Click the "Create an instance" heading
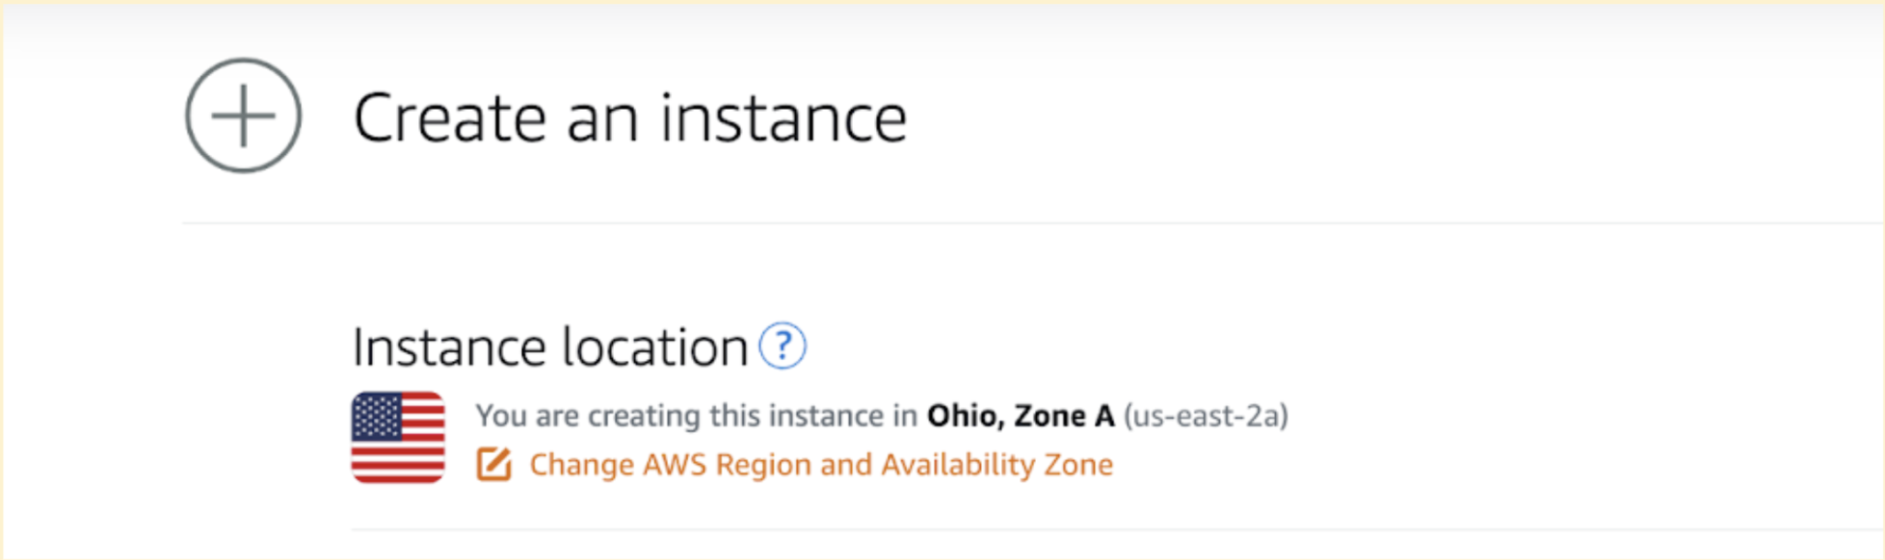1885x560 pixels. (630, 118)
